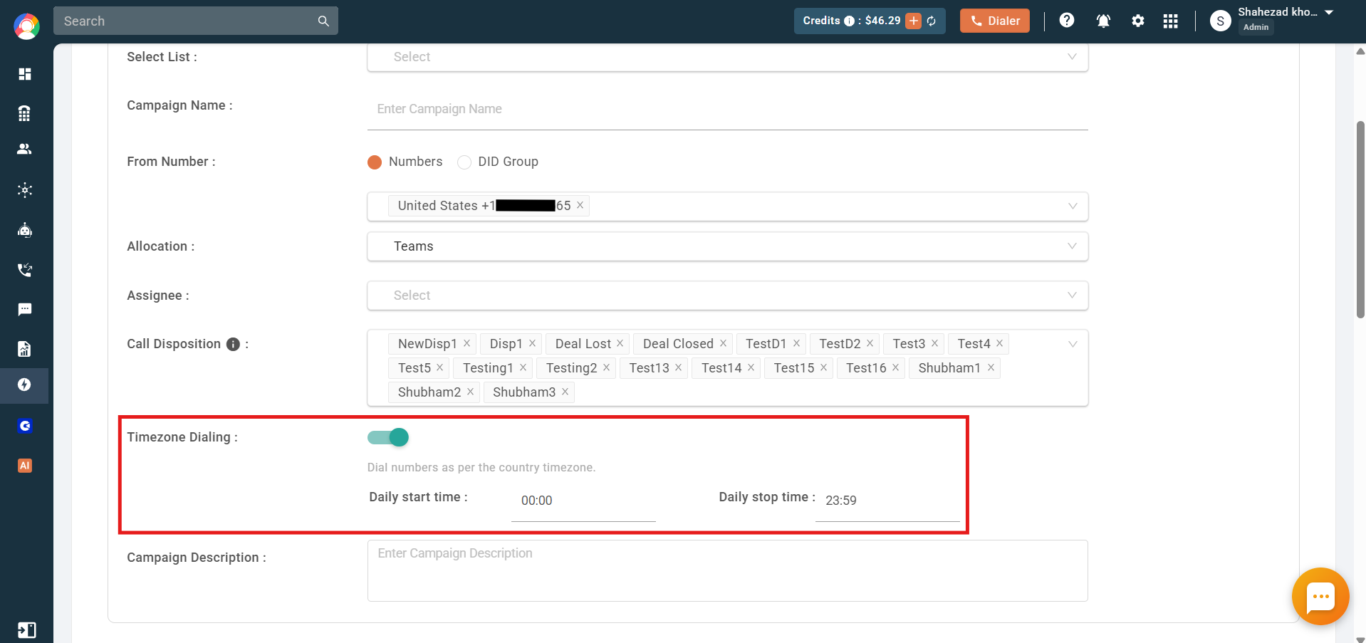
Task: Click the vertical page scrollbar thumb
Action: (x=1361, y=219)
